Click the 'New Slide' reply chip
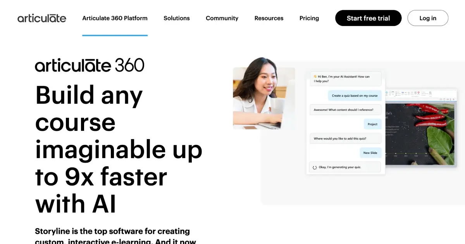This screenshot has width=465, height=244. [x=370, y=153]
